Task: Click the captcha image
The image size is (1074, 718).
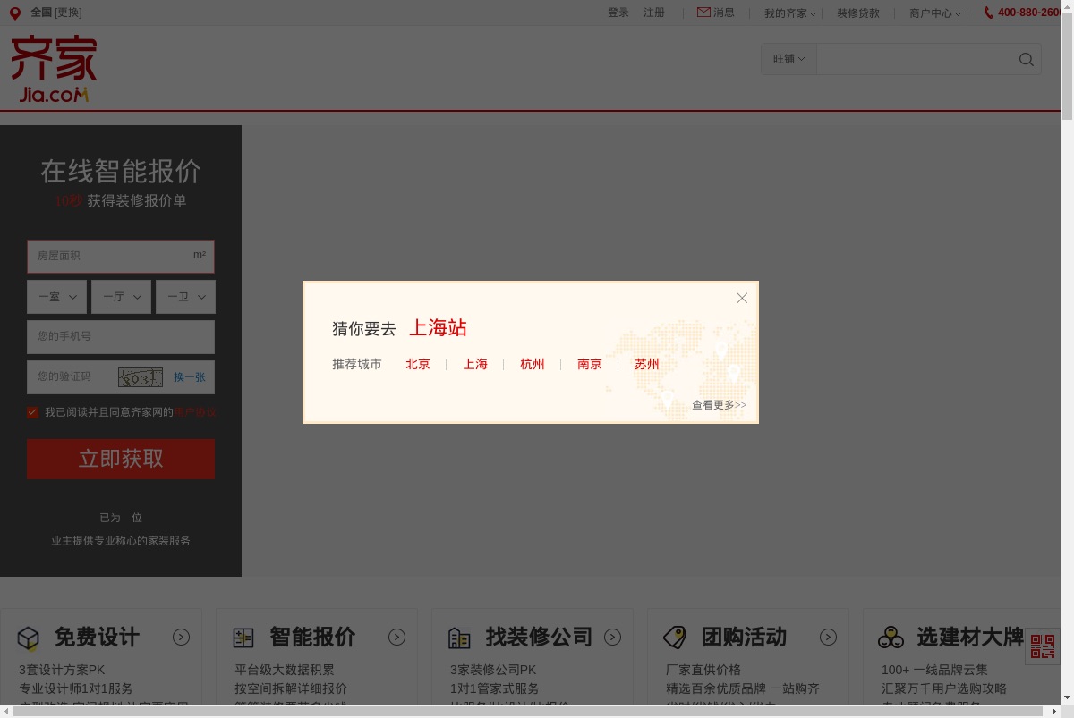Action: pos(141,377)
